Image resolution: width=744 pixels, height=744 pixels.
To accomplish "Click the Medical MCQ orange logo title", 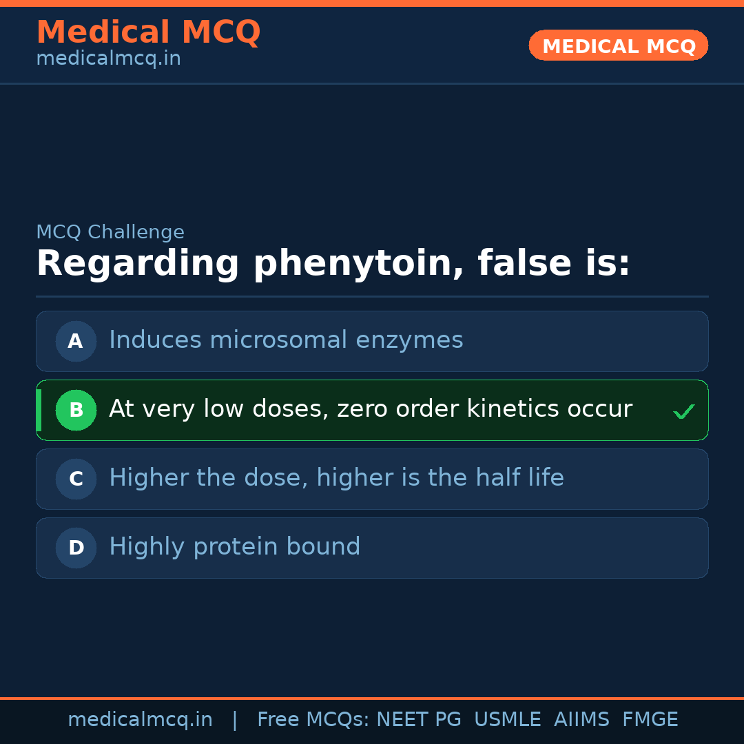I will pos(148,32).
